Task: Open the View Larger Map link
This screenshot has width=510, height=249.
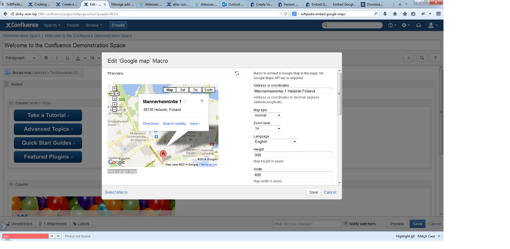Action: [122, 171]
